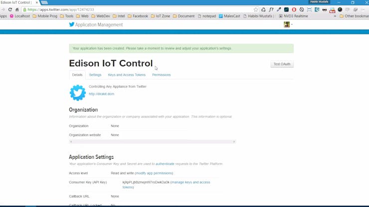Click the Twitter gear application icon
This screenshot has height=207, width=369.
[78, 93]
